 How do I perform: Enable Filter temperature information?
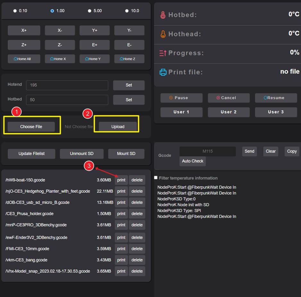click(155, 177)
